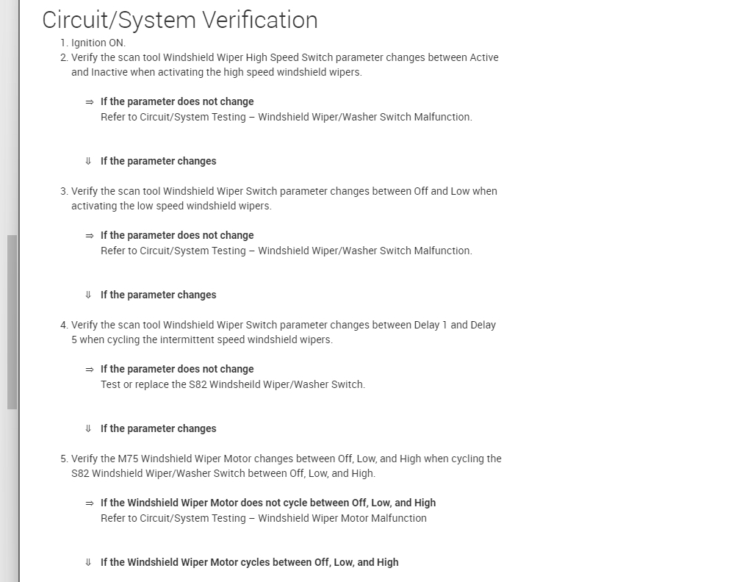Click the right arrow icon under step 3
This screenshot has width=756, height=582.
90,236
